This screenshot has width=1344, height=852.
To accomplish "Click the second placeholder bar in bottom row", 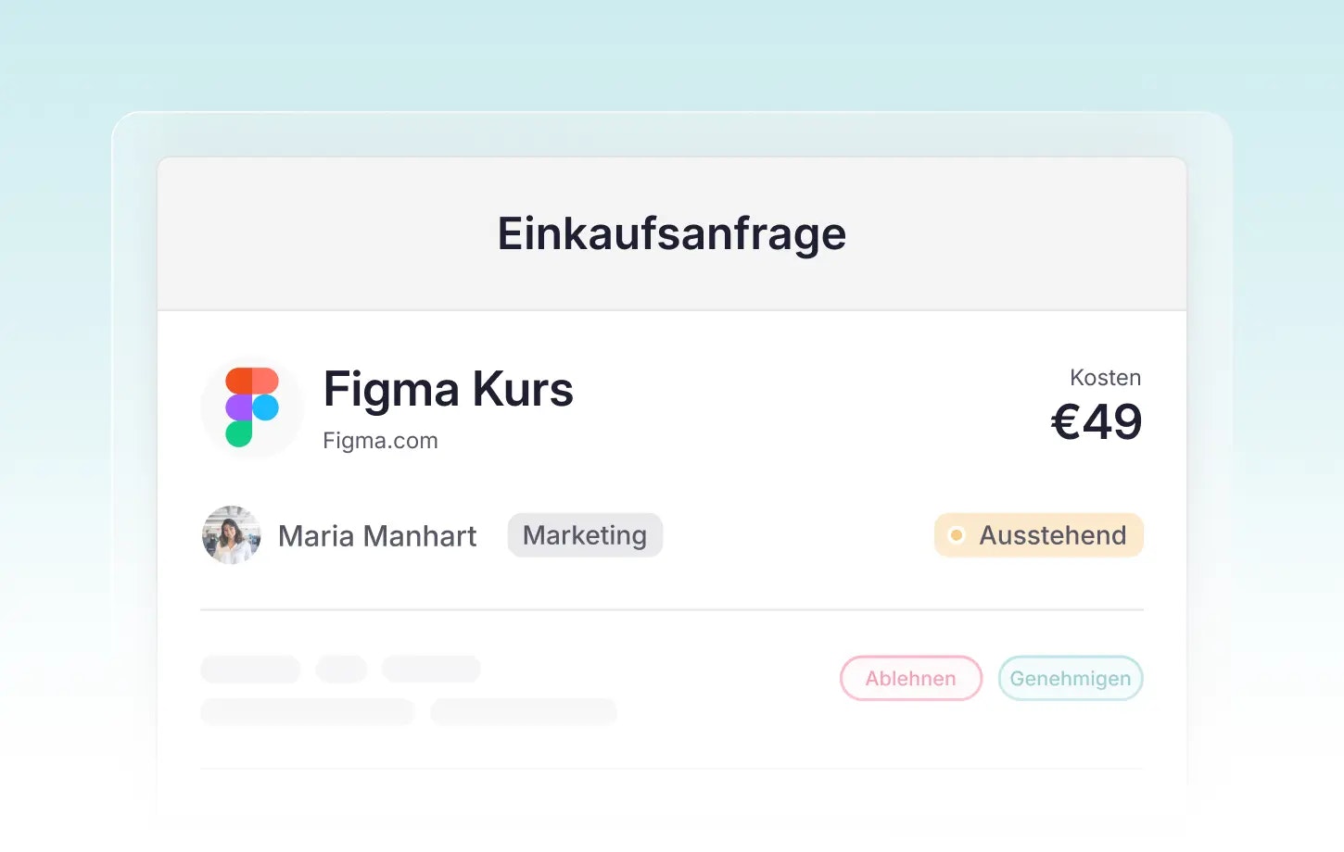I will 524,711.
